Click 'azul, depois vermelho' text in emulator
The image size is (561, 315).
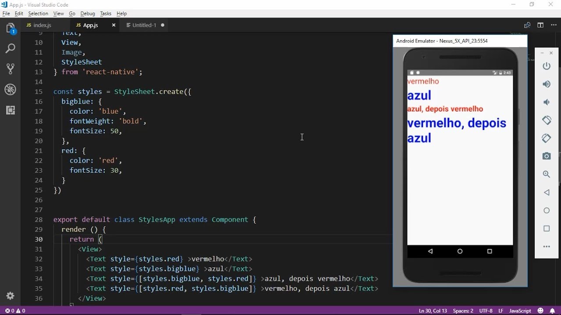point(445,109)
